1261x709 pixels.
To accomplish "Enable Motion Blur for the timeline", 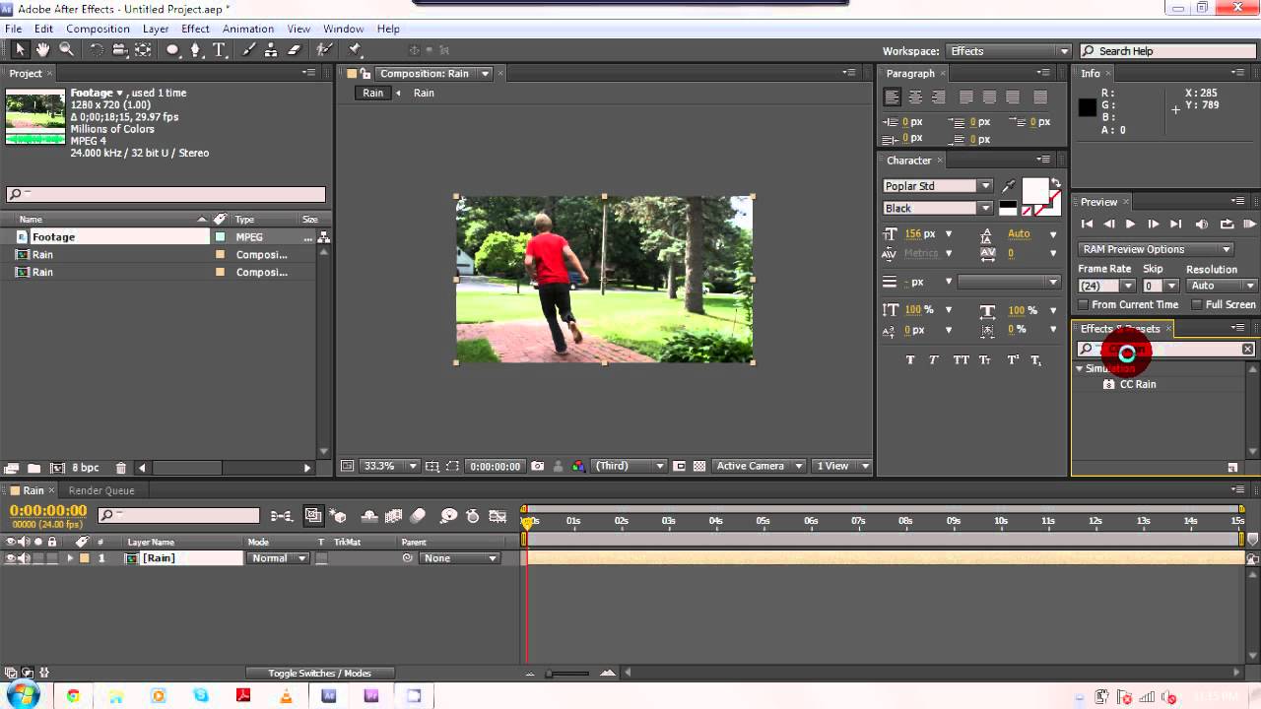I will [x=418, y=515].
